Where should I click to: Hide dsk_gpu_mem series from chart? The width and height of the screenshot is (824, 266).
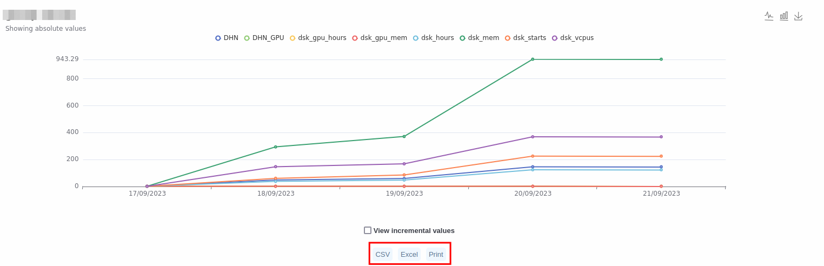[x=380, y=38]
